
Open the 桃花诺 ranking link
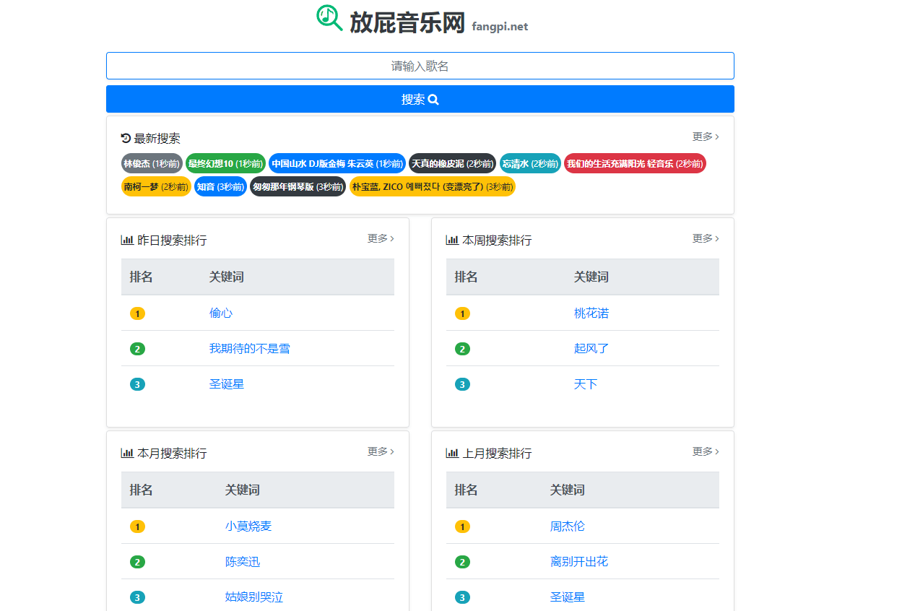click(x=593, y=313)
